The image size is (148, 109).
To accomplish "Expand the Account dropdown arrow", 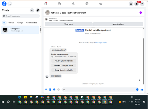I will 142,4.
